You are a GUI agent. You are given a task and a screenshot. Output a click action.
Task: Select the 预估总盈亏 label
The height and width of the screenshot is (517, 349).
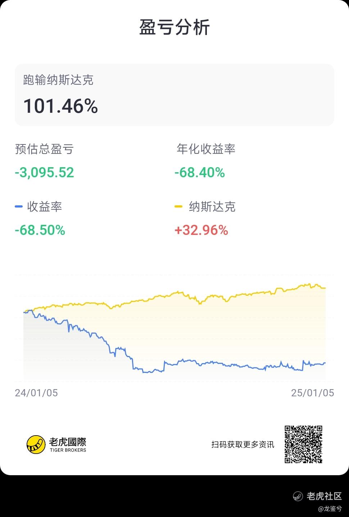pos(44,149)
